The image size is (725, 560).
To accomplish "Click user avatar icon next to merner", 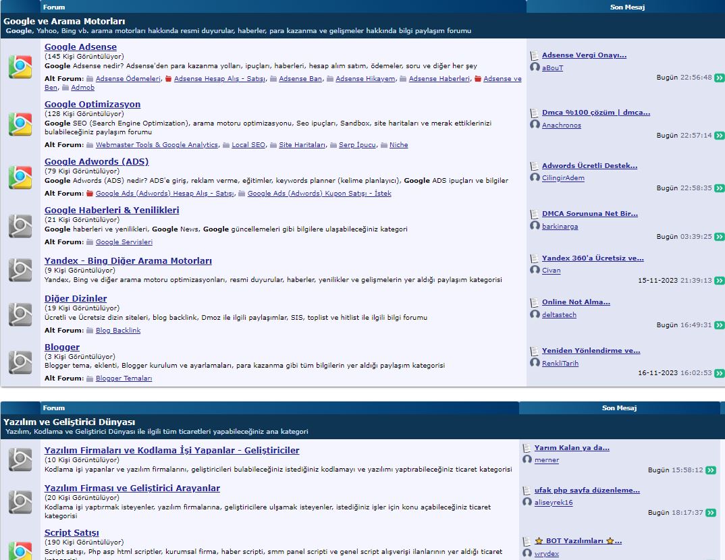I will [x=527, y=459].
